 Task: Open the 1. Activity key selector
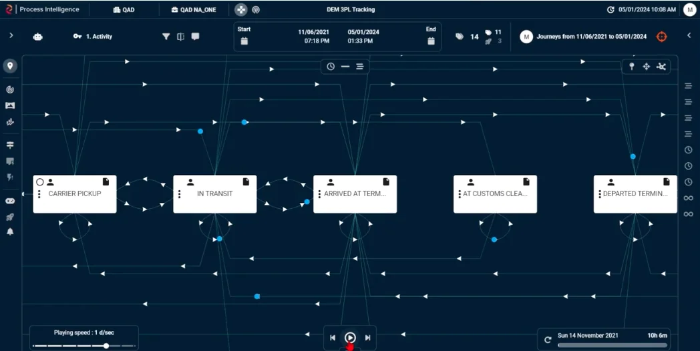(93, 37)
